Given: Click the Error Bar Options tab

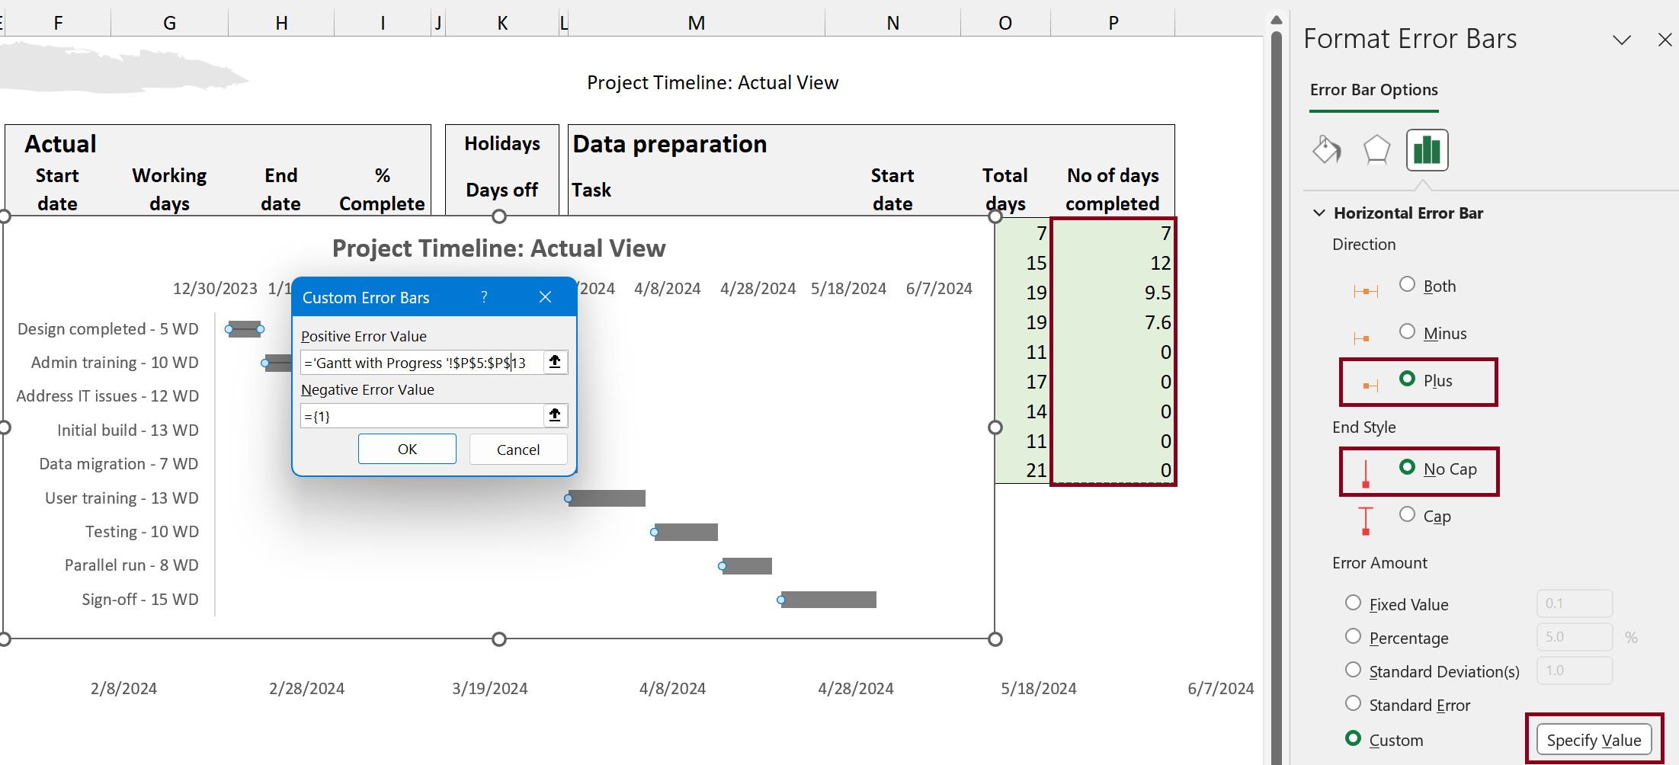Looking at the screenshot, I should pyautogui.click(x=1373, y=90).
